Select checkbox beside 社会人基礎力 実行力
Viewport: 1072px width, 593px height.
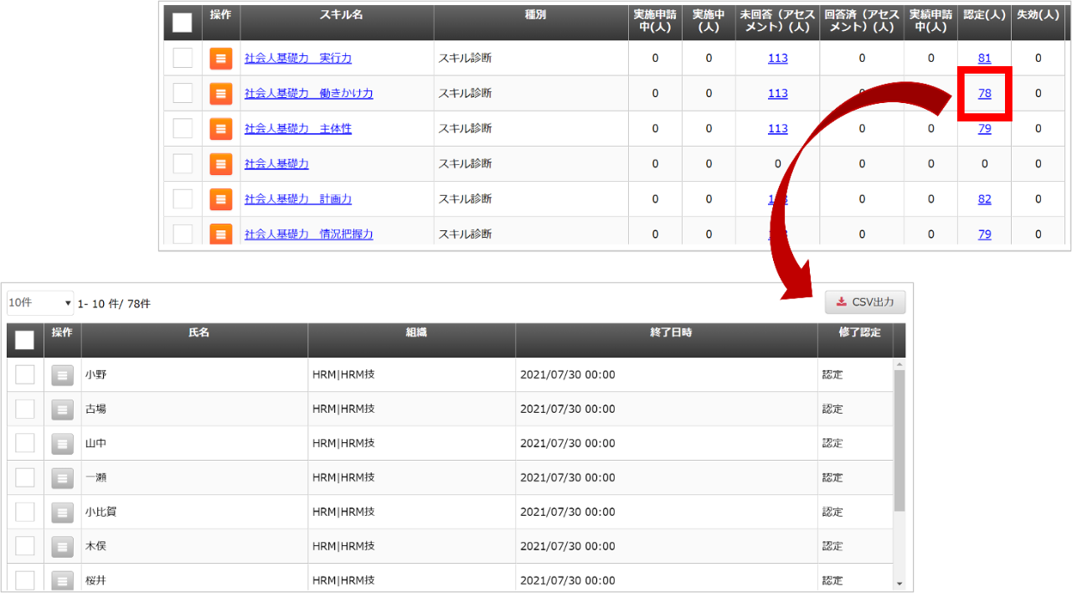pos(182,58)
